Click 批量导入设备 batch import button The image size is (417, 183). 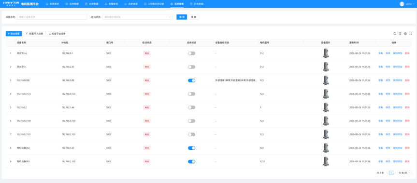pyautogui.click(x=35, y=34)
